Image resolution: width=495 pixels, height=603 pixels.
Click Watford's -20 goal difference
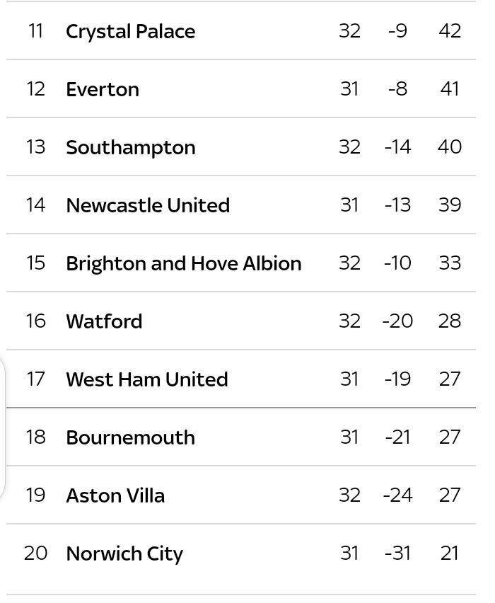397,321
